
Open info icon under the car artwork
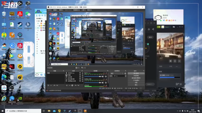[x=175, y=61]
